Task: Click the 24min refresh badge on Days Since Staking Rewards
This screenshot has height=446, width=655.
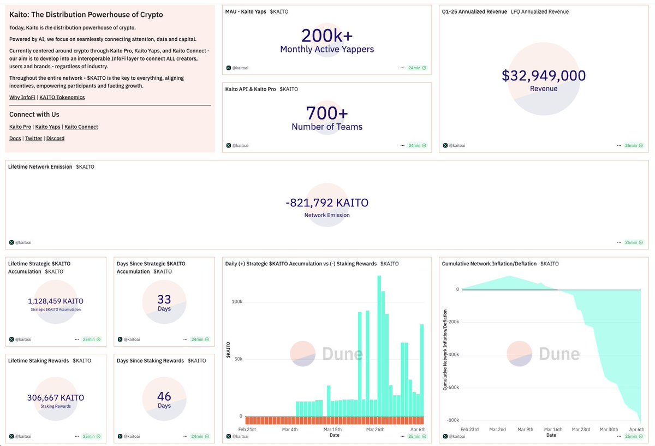Action: tap(200, 436)
